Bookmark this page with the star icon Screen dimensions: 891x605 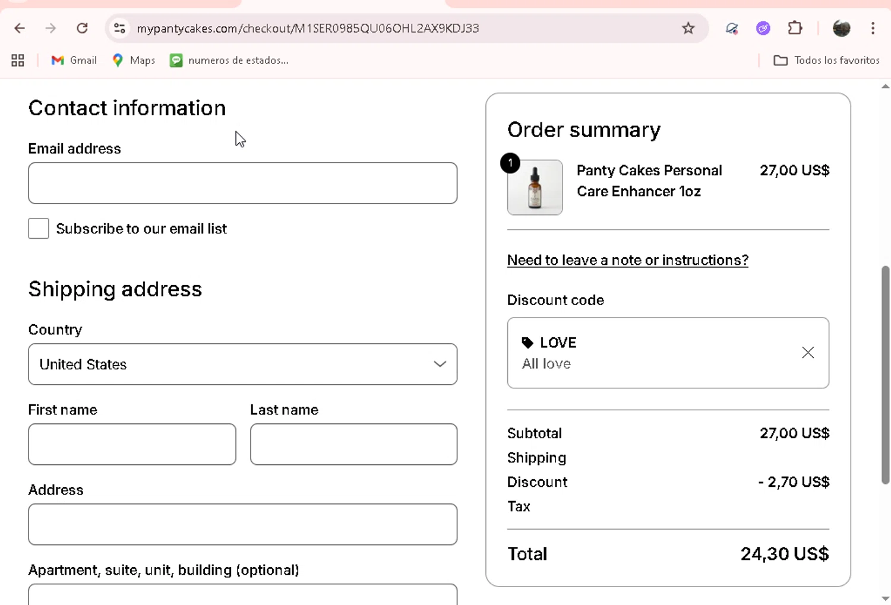pos(688,28)
